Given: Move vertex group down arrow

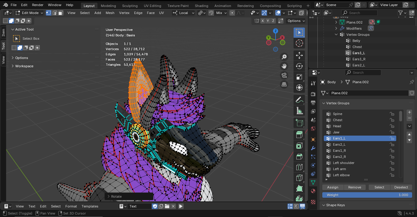Looking at the screenshot, I should pos(410,140).
